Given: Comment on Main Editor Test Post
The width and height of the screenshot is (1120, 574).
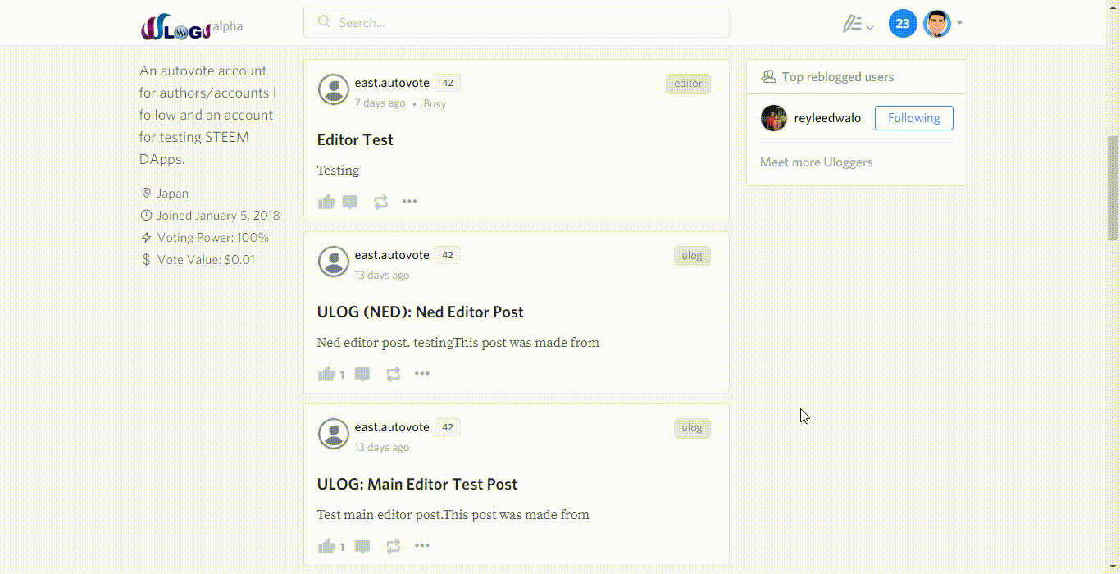Looking at the screenshot, I should tap(362, 546).
